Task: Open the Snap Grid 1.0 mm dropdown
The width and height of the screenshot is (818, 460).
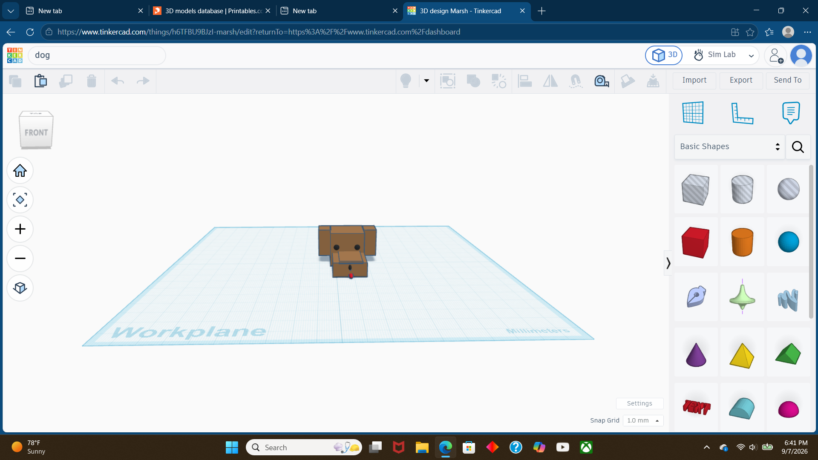Action: point(642,420)
